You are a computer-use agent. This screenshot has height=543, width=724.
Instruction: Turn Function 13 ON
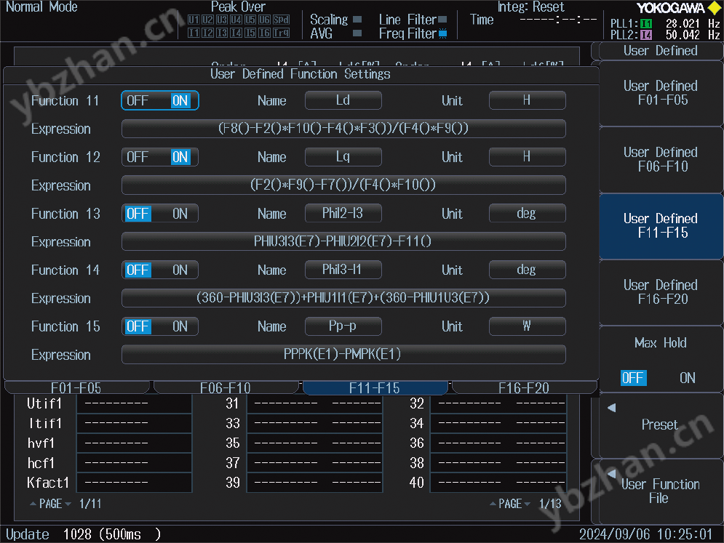179,214
